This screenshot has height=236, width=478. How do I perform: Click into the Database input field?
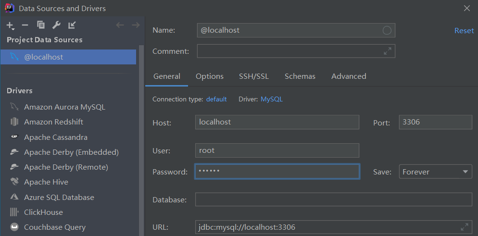point(334,199)
